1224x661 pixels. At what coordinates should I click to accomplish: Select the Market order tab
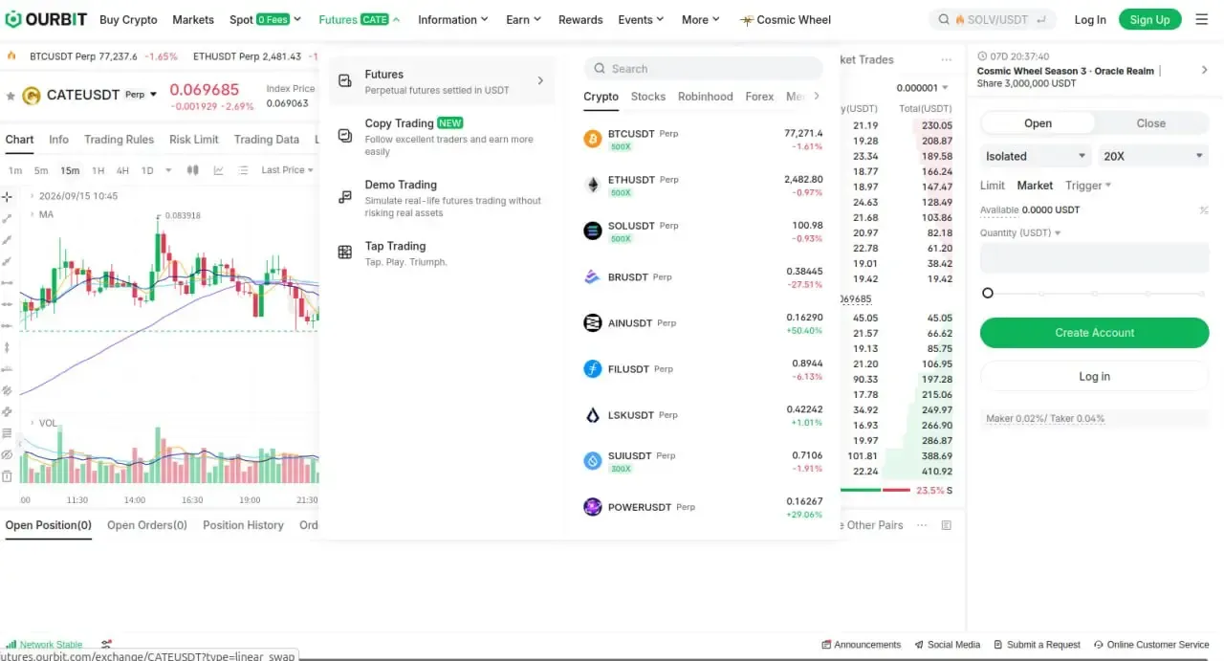coord(1035,186)
